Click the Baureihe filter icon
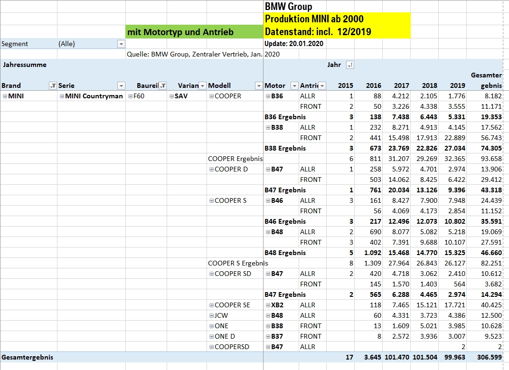509x370 pixels. tap(162, 85)
